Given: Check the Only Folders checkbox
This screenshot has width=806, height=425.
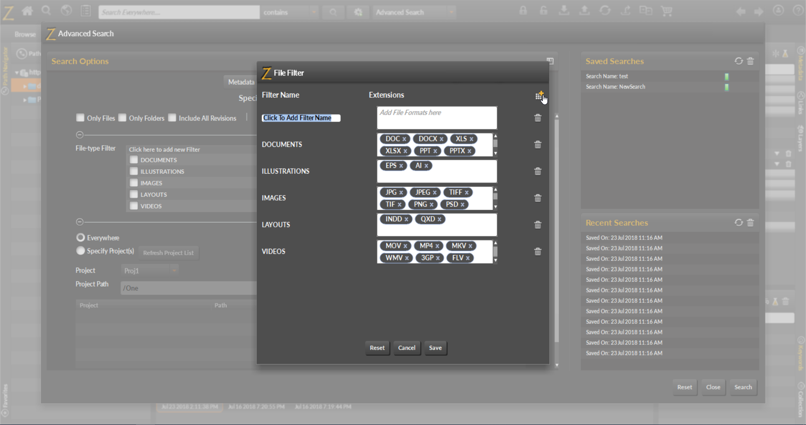Looking at the screenshot, I should click(122, 118).
